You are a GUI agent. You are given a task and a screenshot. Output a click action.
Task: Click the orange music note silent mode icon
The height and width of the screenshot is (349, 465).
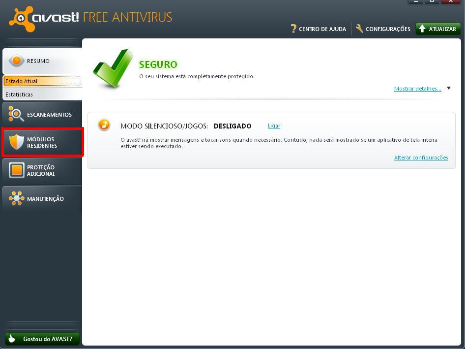(x=104, y=125)
